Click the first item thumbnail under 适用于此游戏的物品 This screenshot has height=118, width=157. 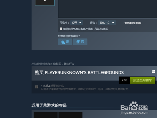[46, 115]
